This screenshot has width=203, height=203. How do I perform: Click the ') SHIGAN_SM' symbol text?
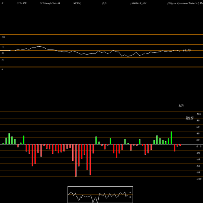[x=138, y=3]
